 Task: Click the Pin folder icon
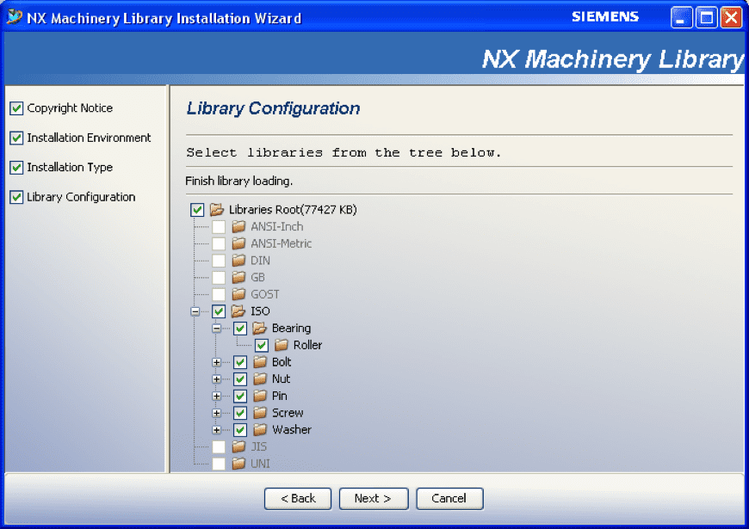[x=260, y=396]
